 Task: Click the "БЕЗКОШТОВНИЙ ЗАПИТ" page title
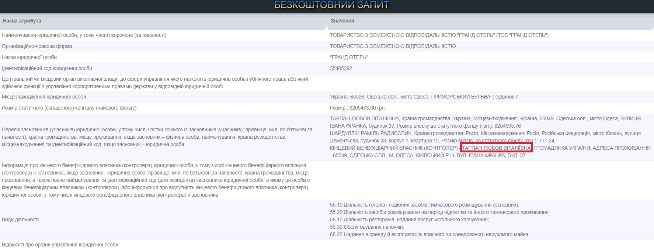pos(331,5)
